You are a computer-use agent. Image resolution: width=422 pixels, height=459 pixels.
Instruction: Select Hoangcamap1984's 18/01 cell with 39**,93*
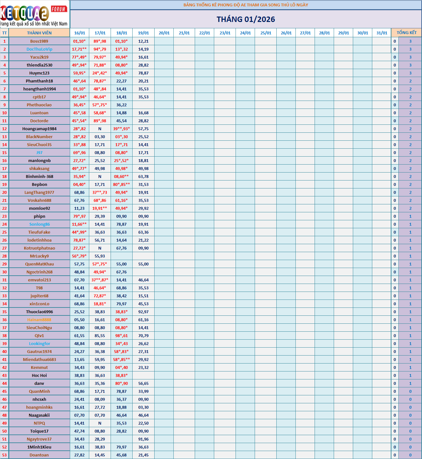pos(121,129)
